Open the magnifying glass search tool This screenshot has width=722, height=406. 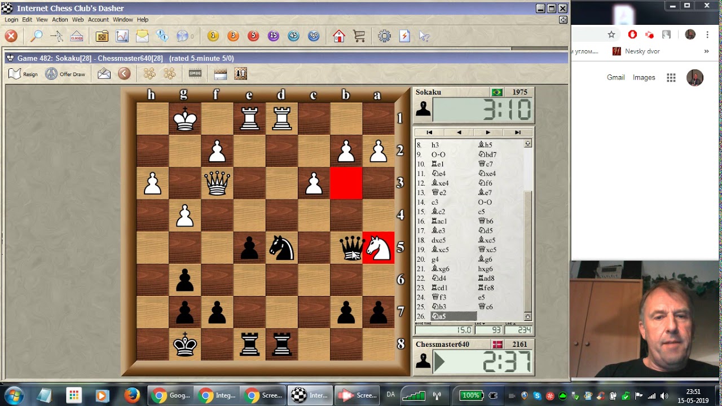tap(37, 36)
